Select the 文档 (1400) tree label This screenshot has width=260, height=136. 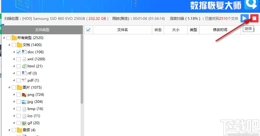pyautogui.click(x=32, y=45)
